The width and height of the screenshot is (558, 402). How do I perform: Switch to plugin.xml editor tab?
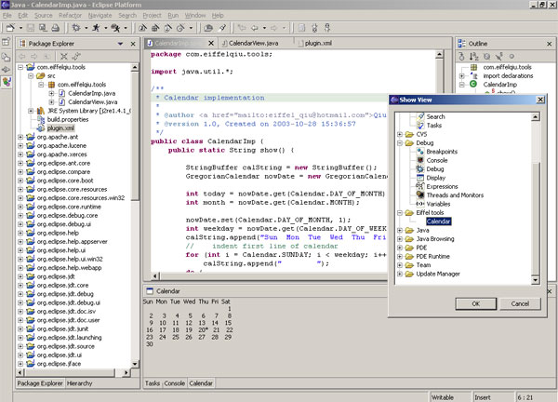[315, 43]
